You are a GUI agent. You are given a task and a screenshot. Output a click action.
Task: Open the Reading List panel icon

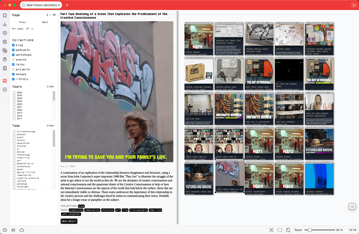(x=5, y=68)
